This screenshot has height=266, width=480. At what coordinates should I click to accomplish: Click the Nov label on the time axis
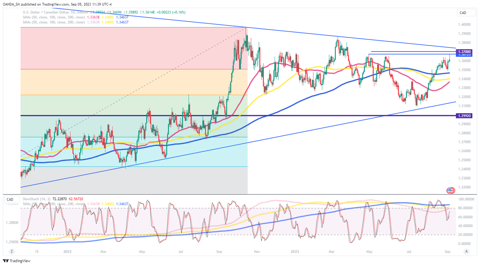click(x=256, y=251)
